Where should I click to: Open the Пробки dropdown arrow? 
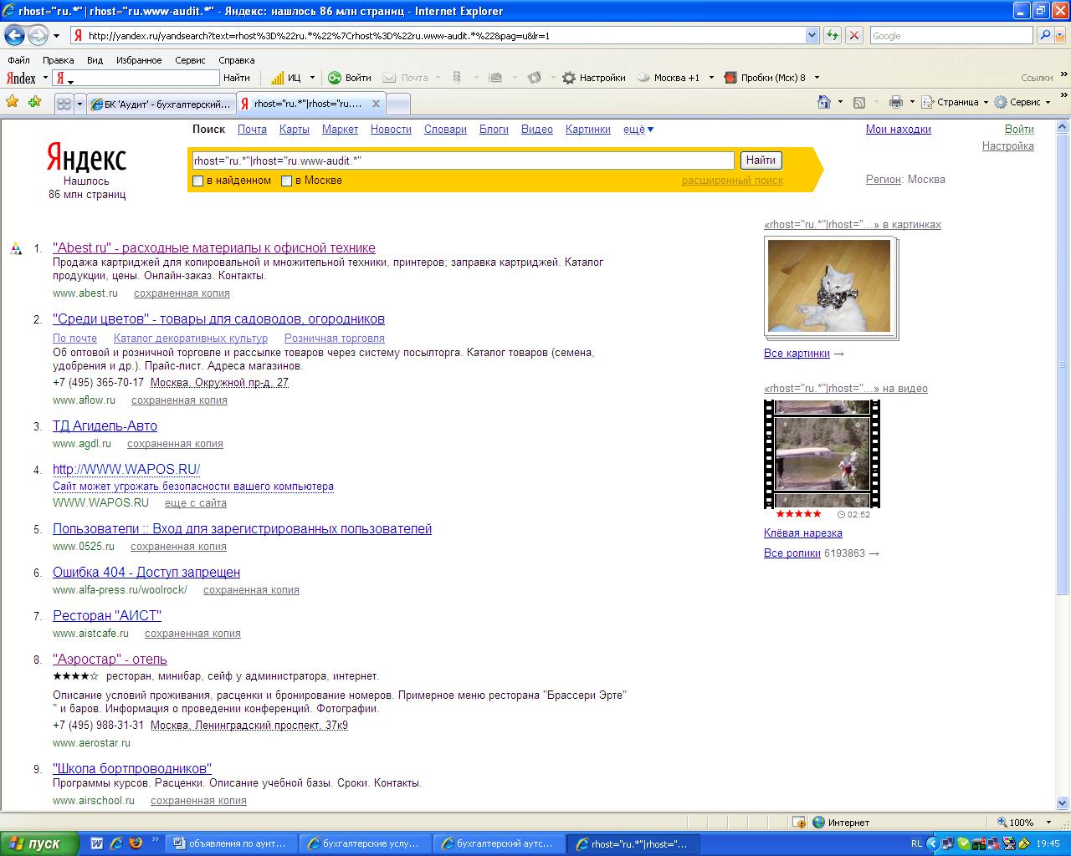(817, 78)
